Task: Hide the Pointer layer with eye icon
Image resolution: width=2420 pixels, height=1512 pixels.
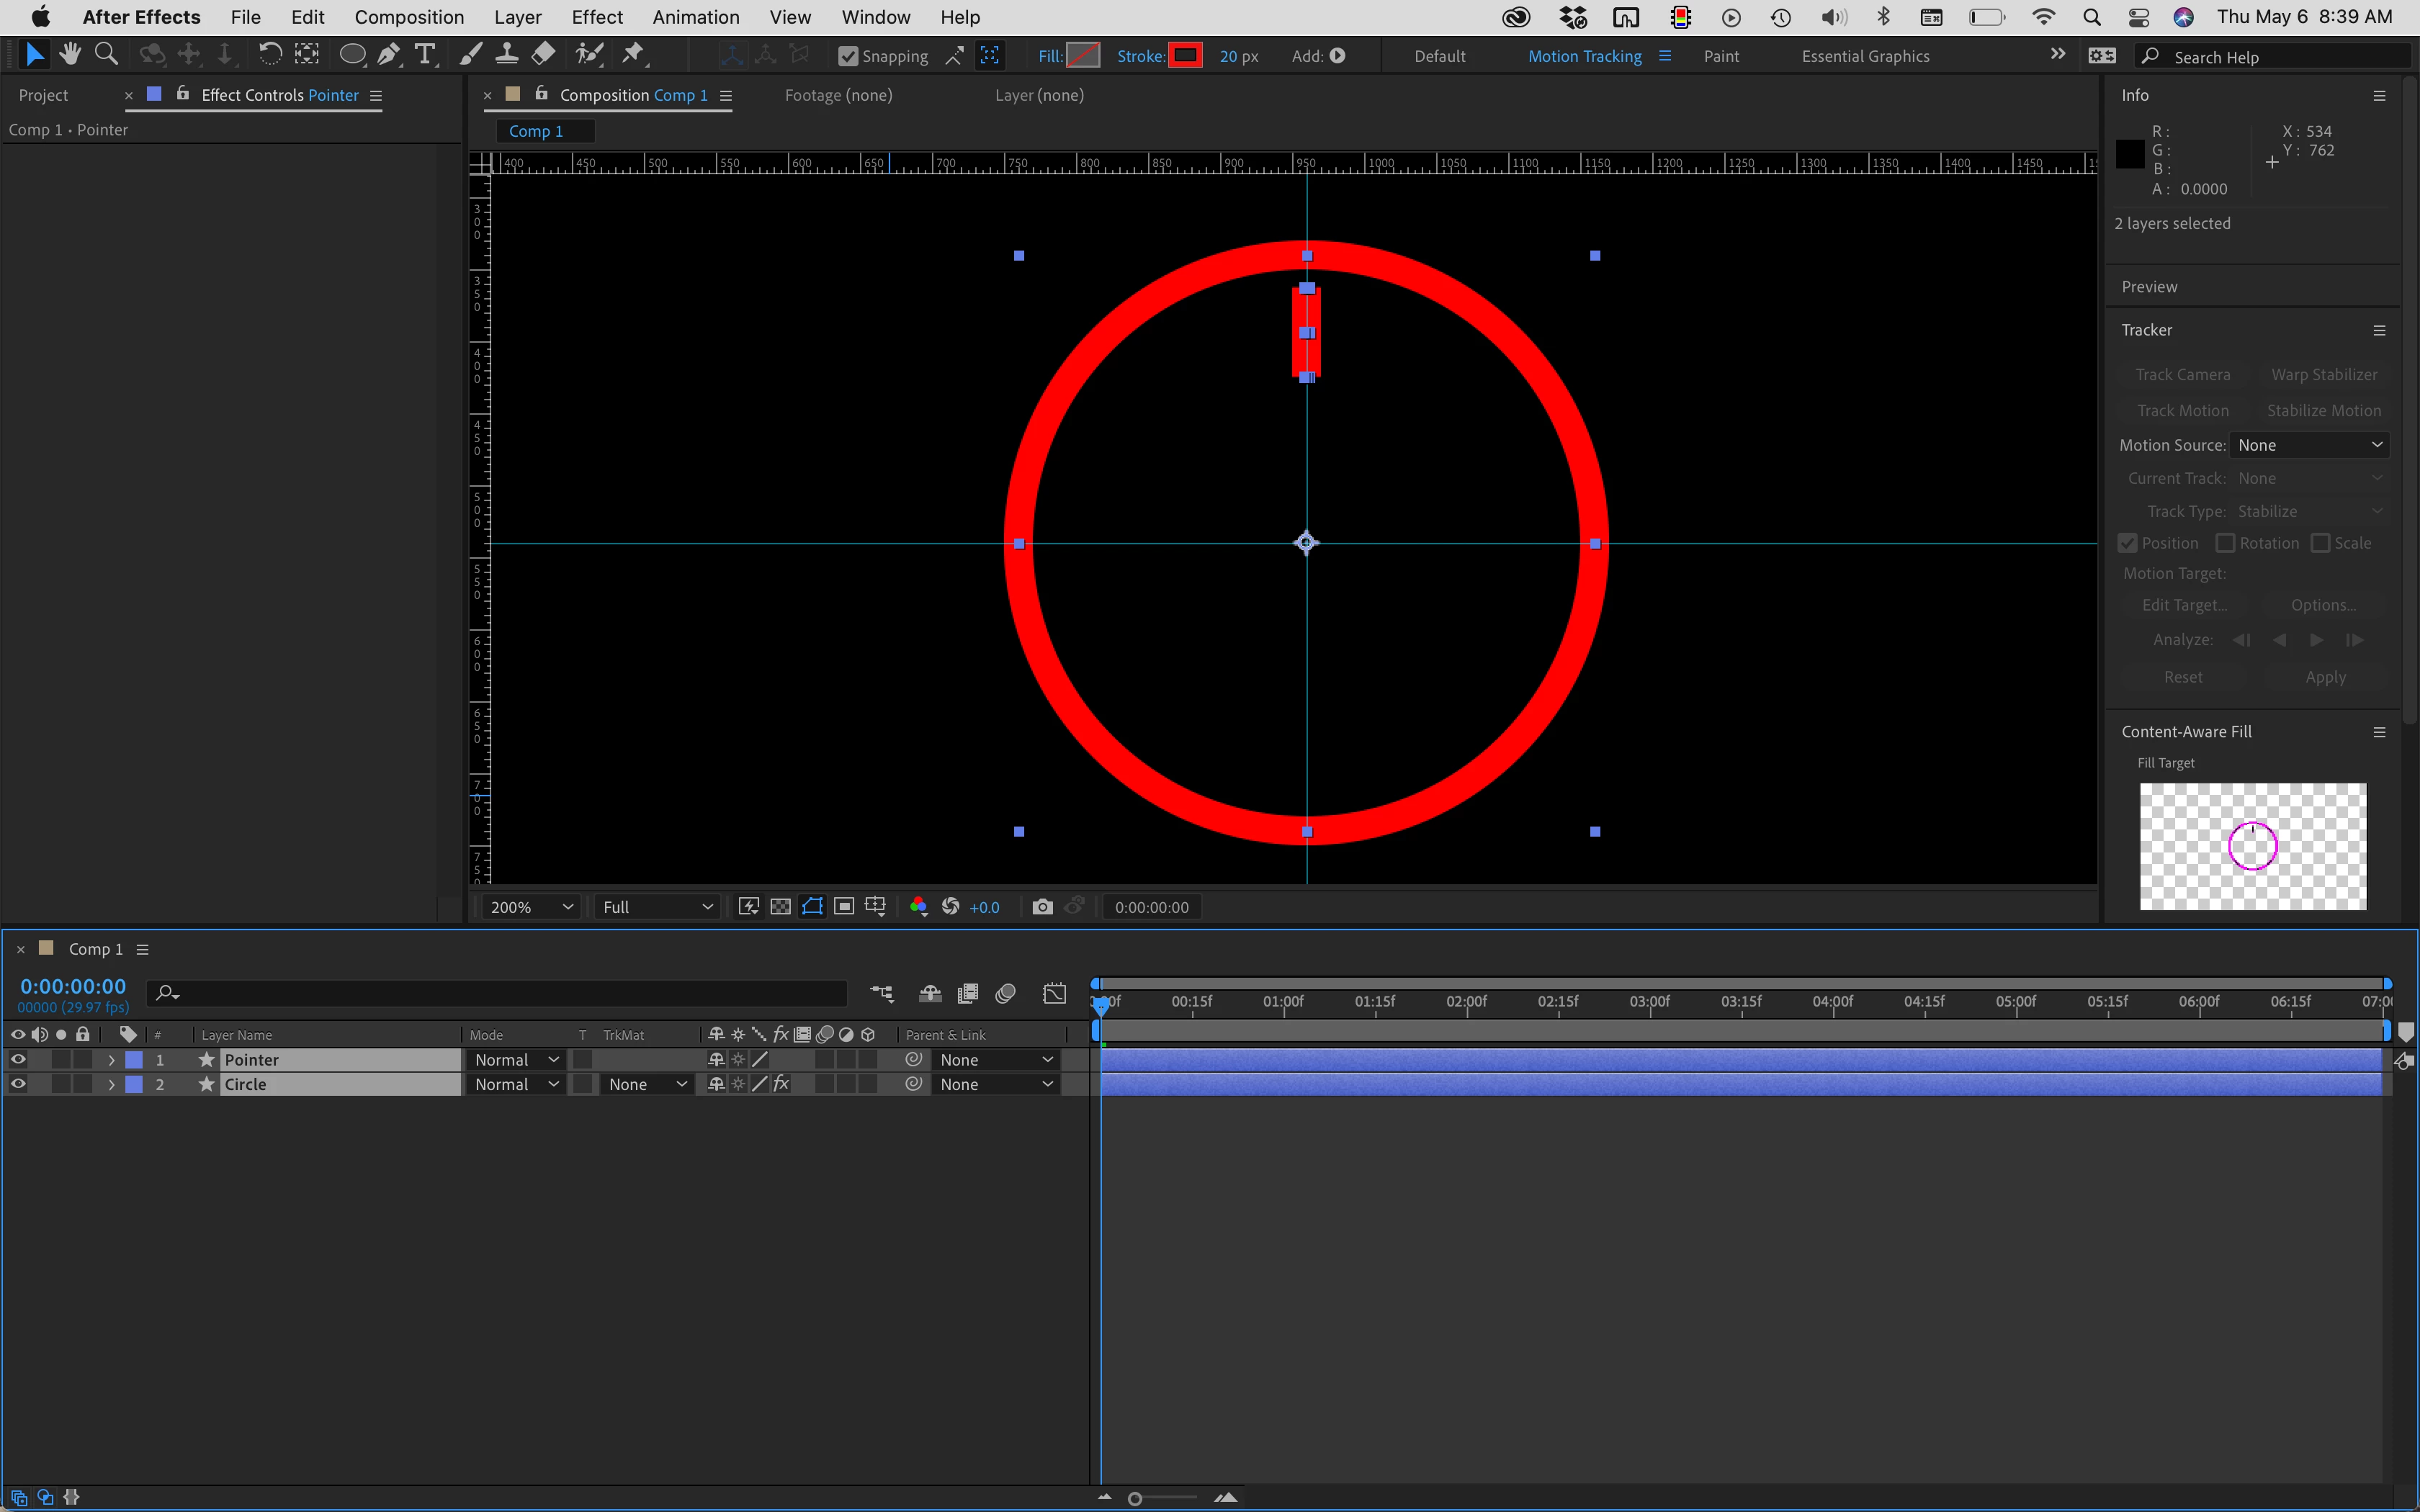Action: tap(18, 1059)
